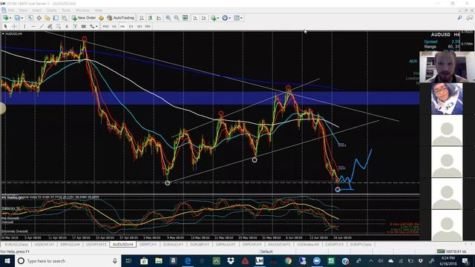Open Indicators list dropdown in toolbar
This screenshot has height=267, width=475.
(x=214, y=18)
